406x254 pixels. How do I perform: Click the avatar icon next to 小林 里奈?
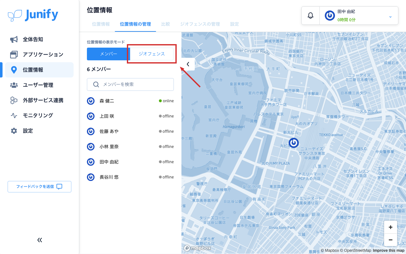coord(91,147)
